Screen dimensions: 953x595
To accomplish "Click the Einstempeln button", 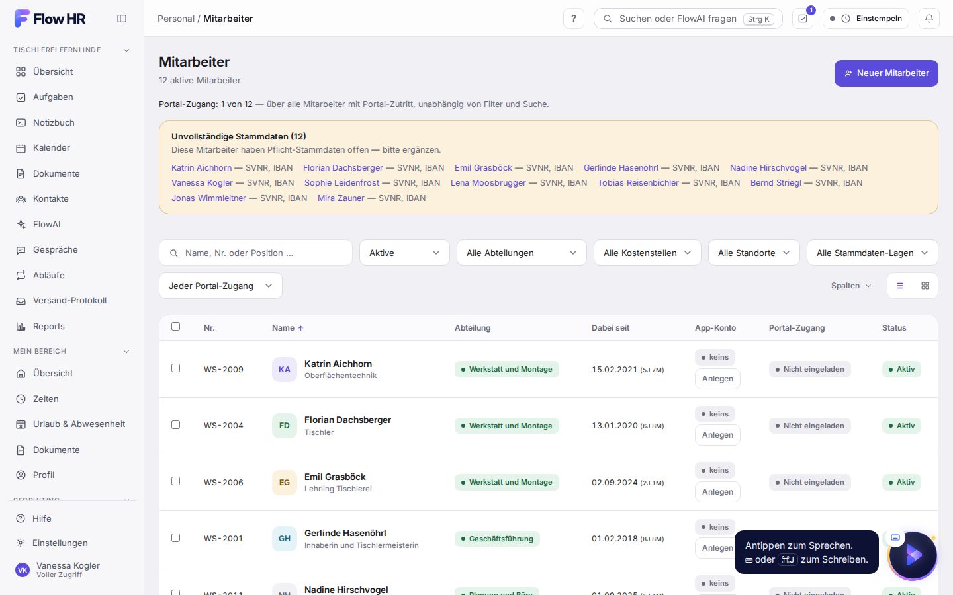I will click(866, 19).
